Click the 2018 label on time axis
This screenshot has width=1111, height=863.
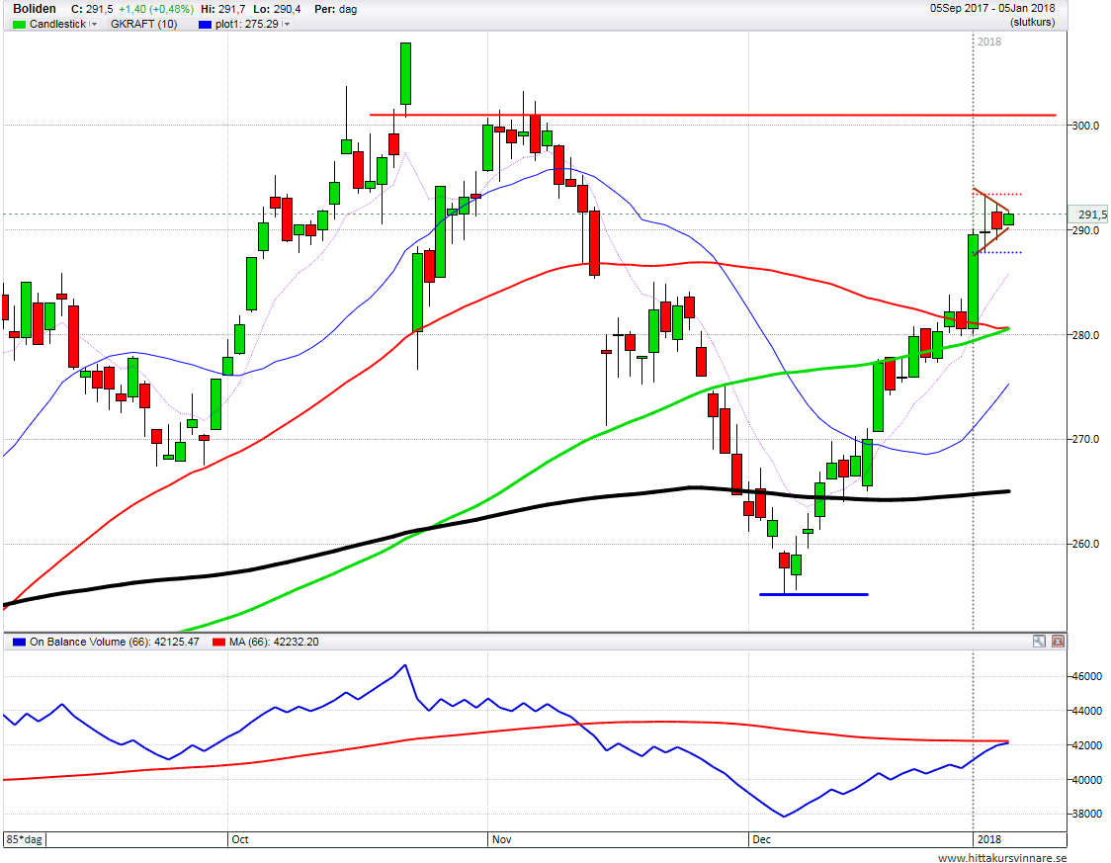989,839
